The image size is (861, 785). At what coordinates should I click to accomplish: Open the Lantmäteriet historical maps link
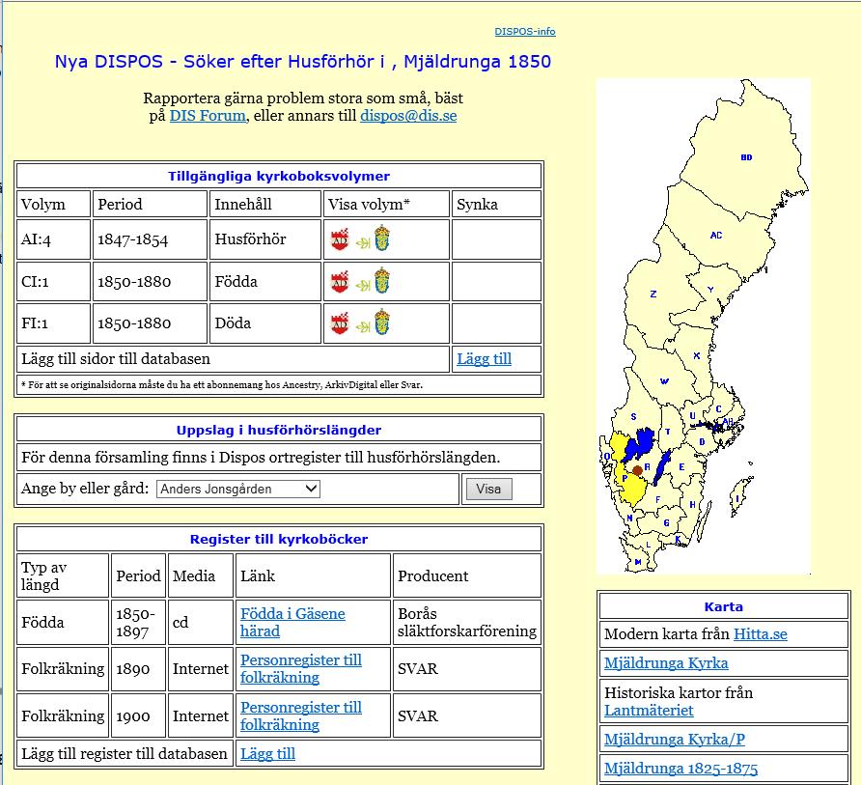(x=649, y=711)
